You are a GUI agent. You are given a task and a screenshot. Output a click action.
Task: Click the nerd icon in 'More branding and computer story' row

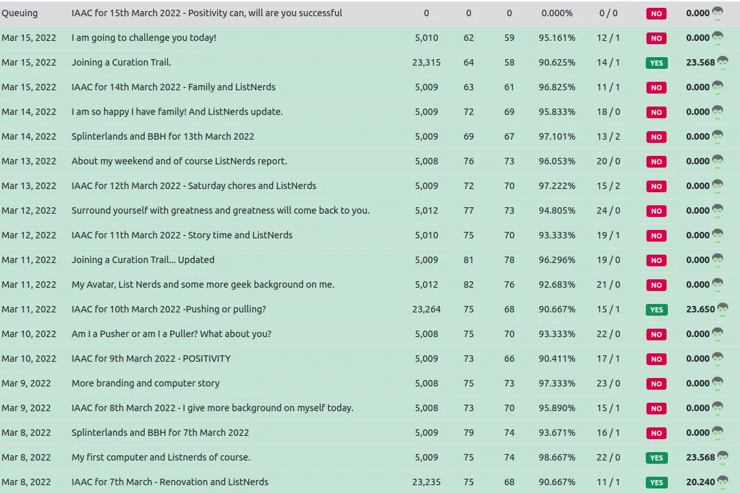coord(717,384)
